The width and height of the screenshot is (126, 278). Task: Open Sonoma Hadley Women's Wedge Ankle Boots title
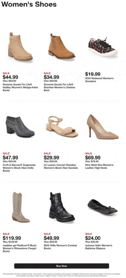(20, 88)
